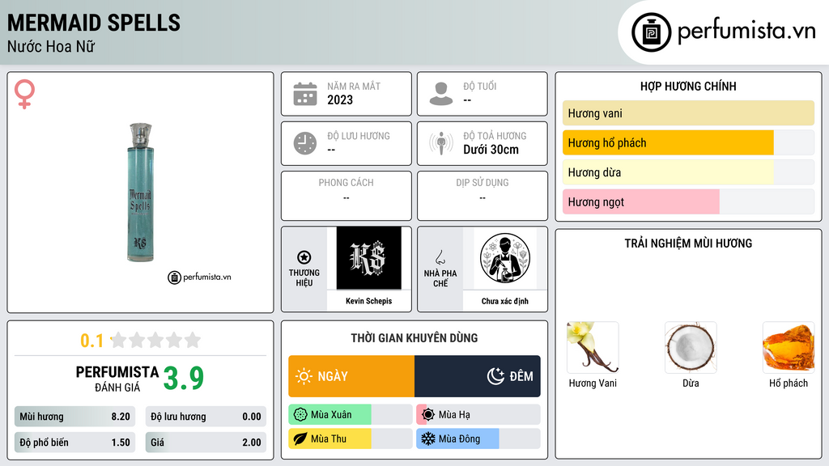Click the Hổ phách amber note image
829x466 pixels.
(x=789, y=347)
